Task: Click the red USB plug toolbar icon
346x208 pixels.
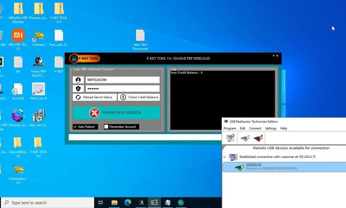Action: [258, 138]
